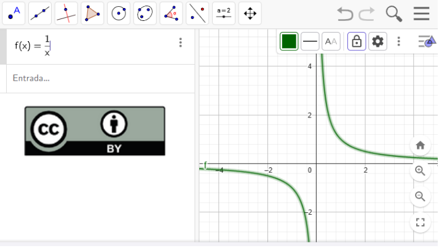Click the Entrada... input field
Viewport: 447px width, 248px height.
(x=98, y=78)
